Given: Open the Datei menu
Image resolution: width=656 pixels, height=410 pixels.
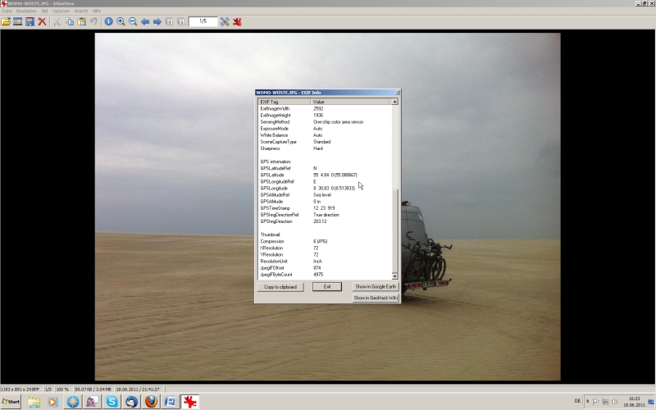Looking at the screenshot, I should [7, 11].
